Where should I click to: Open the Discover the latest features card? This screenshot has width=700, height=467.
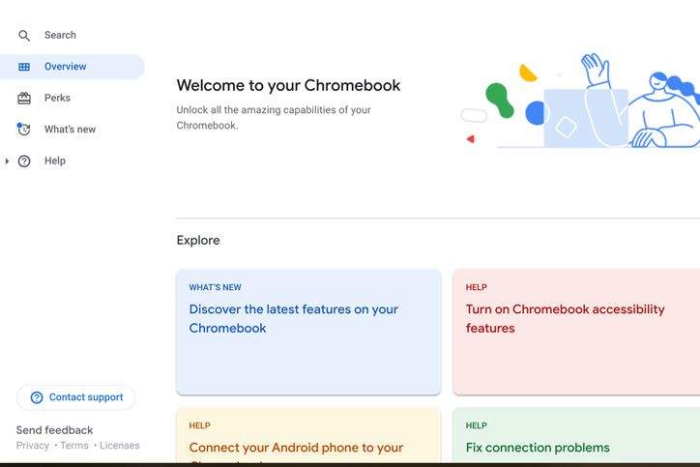[x=308, y=332]
